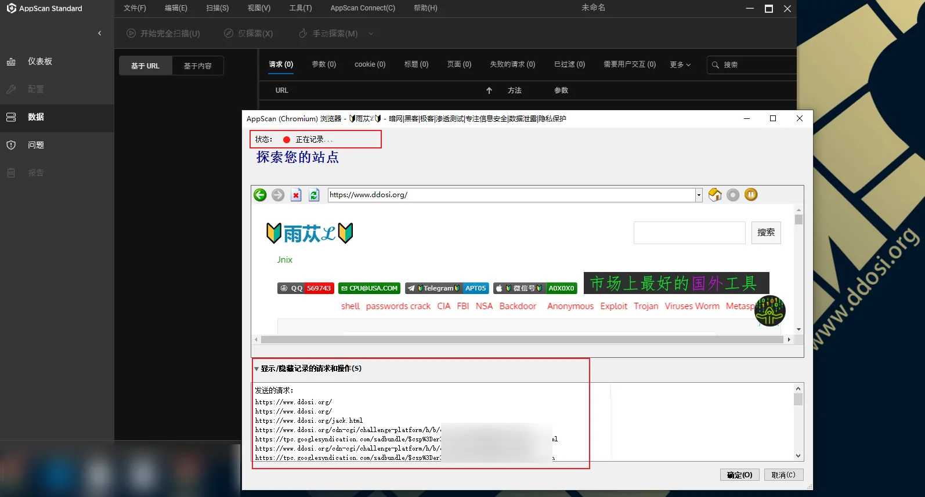The height and width of the screenshot is (497, 925).
Task: Click the grey browser forward arrow
Action: [278, 195]
